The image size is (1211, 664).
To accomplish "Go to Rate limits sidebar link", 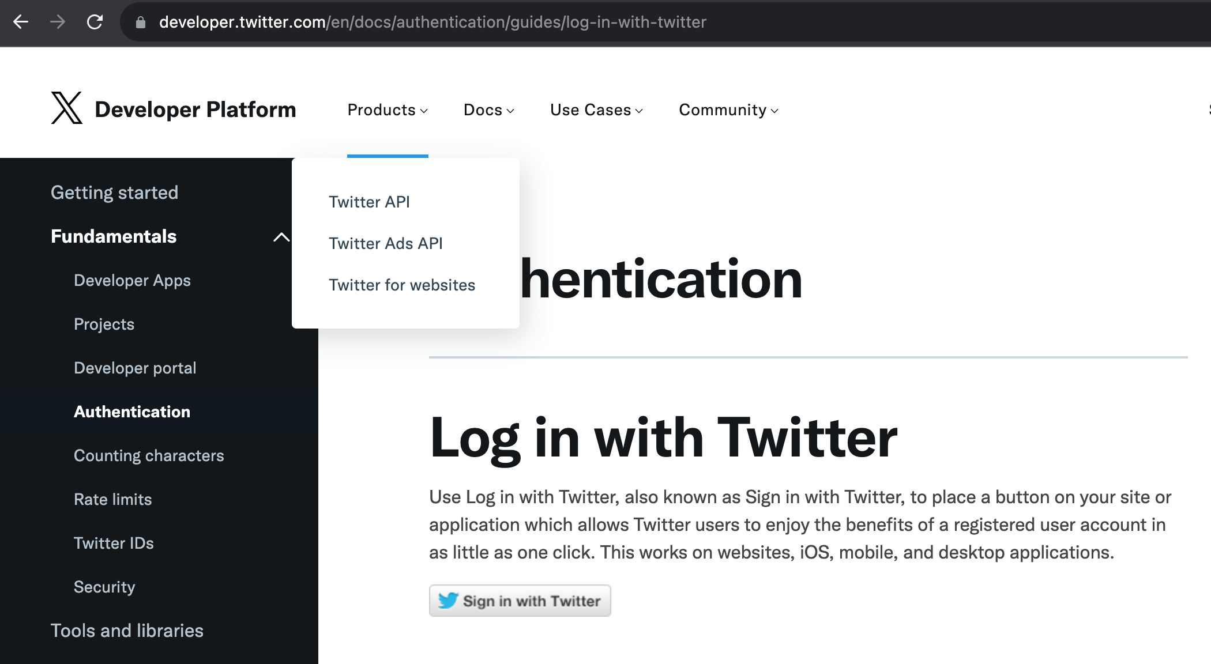I will (113, 499).
